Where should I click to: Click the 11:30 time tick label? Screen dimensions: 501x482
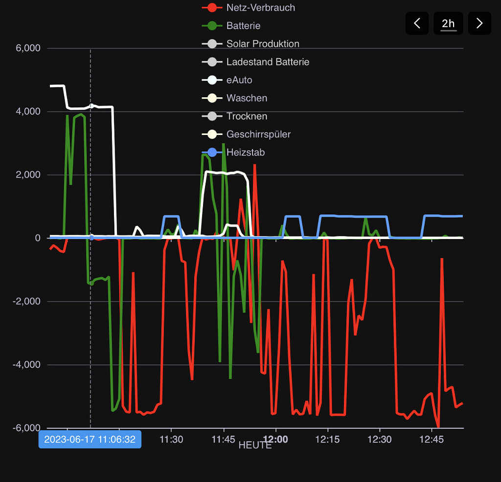click(171, 439)
